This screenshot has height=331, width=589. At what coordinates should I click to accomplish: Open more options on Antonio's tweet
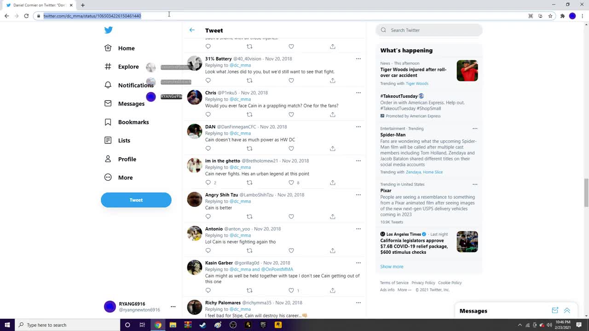(358, 229)
